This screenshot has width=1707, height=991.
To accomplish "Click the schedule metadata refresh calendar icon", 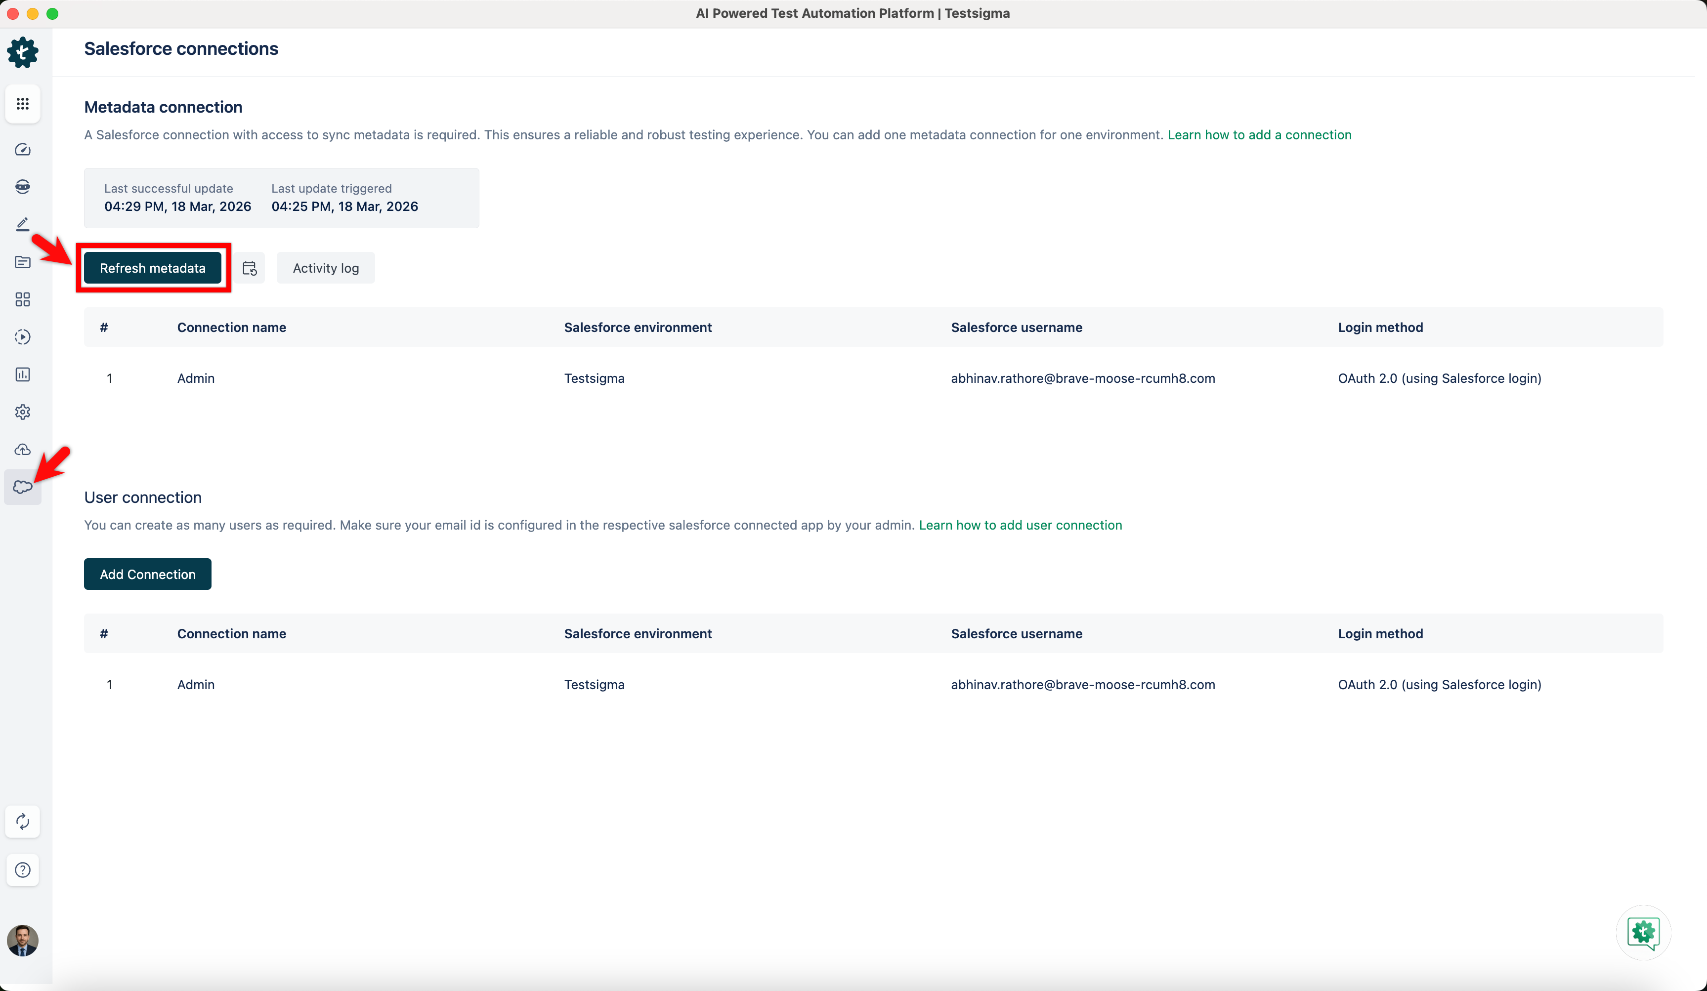I will tap(249, 268).
